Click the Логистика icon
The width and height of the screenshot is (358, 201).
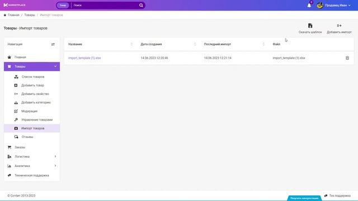pos(10,156)
